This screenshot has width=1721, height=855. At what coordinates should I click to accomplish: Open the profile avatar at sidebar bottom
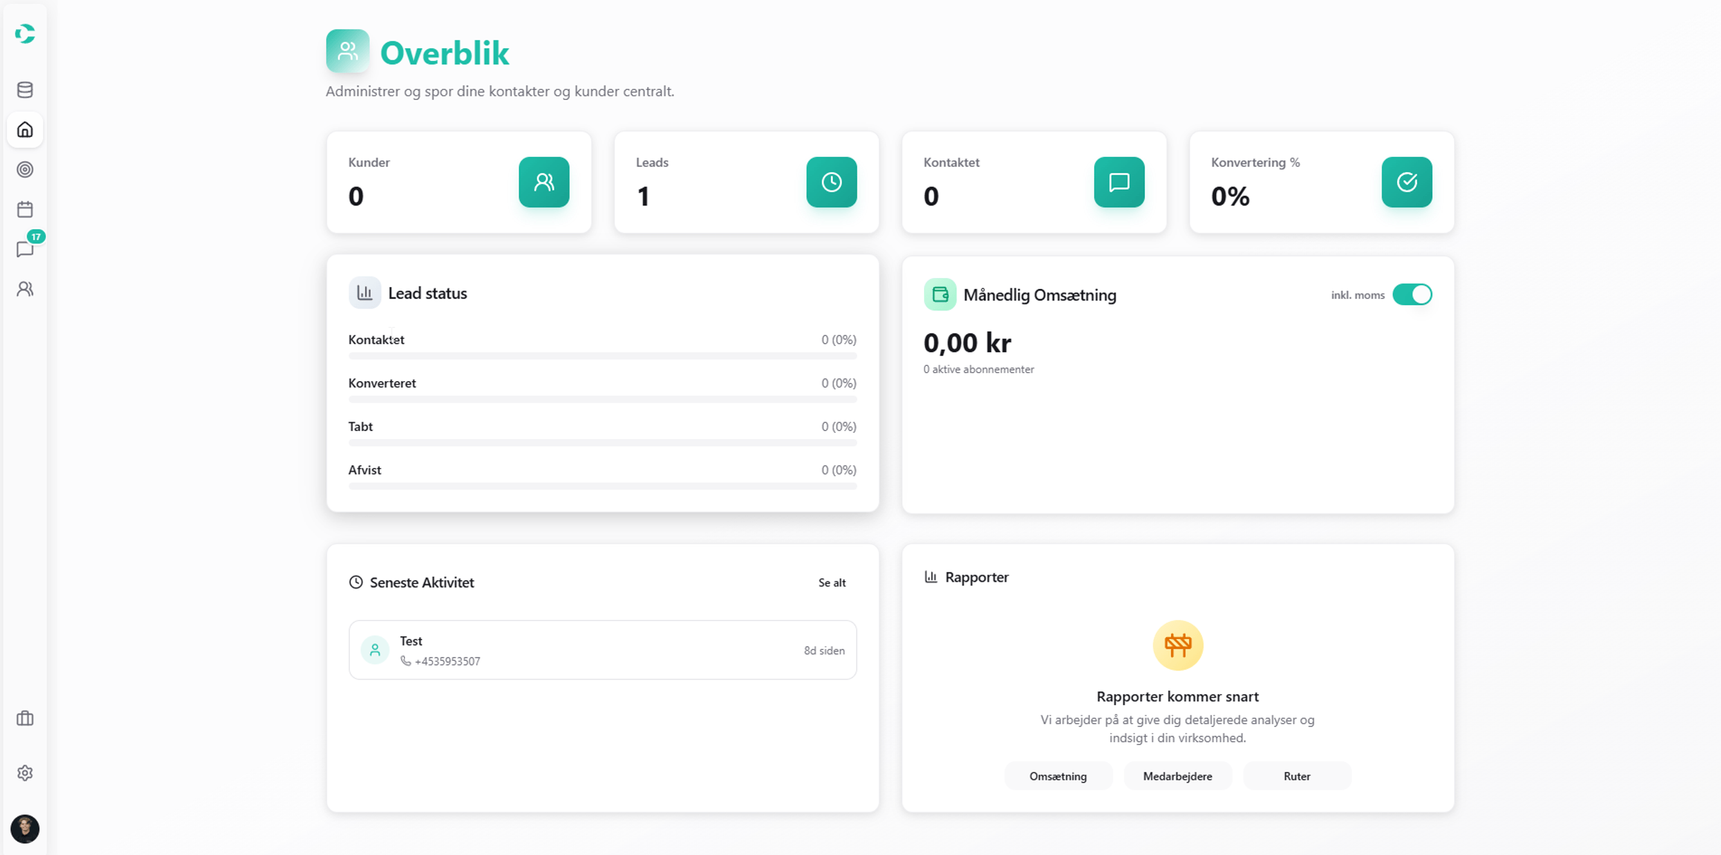tap(25, 829)
